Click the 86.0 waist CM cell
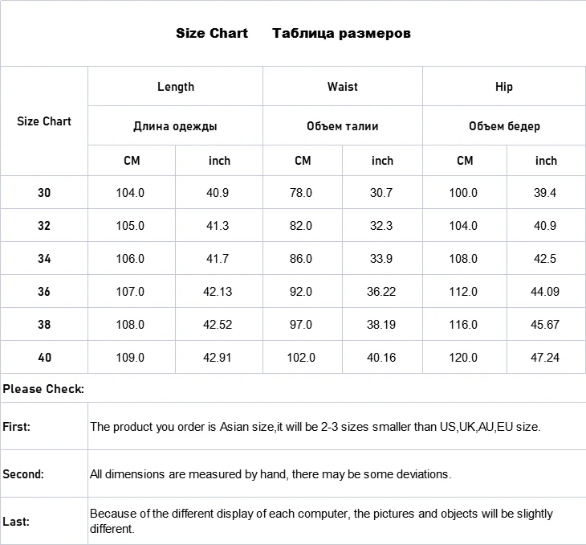586x545 pixels. (x=300, y=259)
